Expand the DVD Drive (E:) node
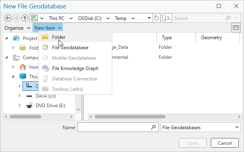The width and height of the screenshot is (244, 152). coord(20,105)
